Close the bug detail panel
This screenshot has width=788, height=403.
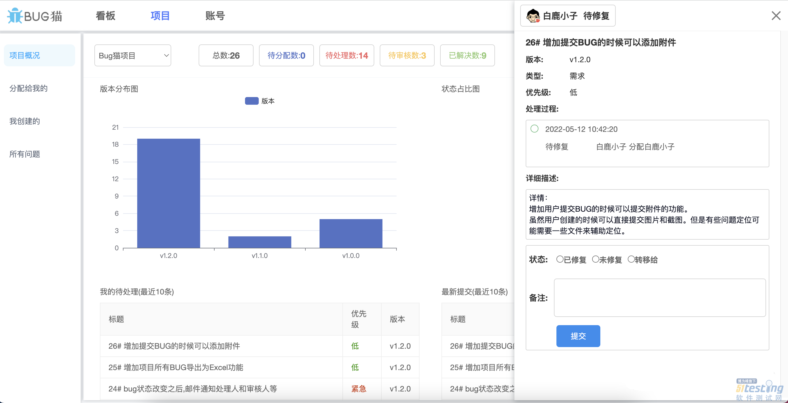click(776, 16)
